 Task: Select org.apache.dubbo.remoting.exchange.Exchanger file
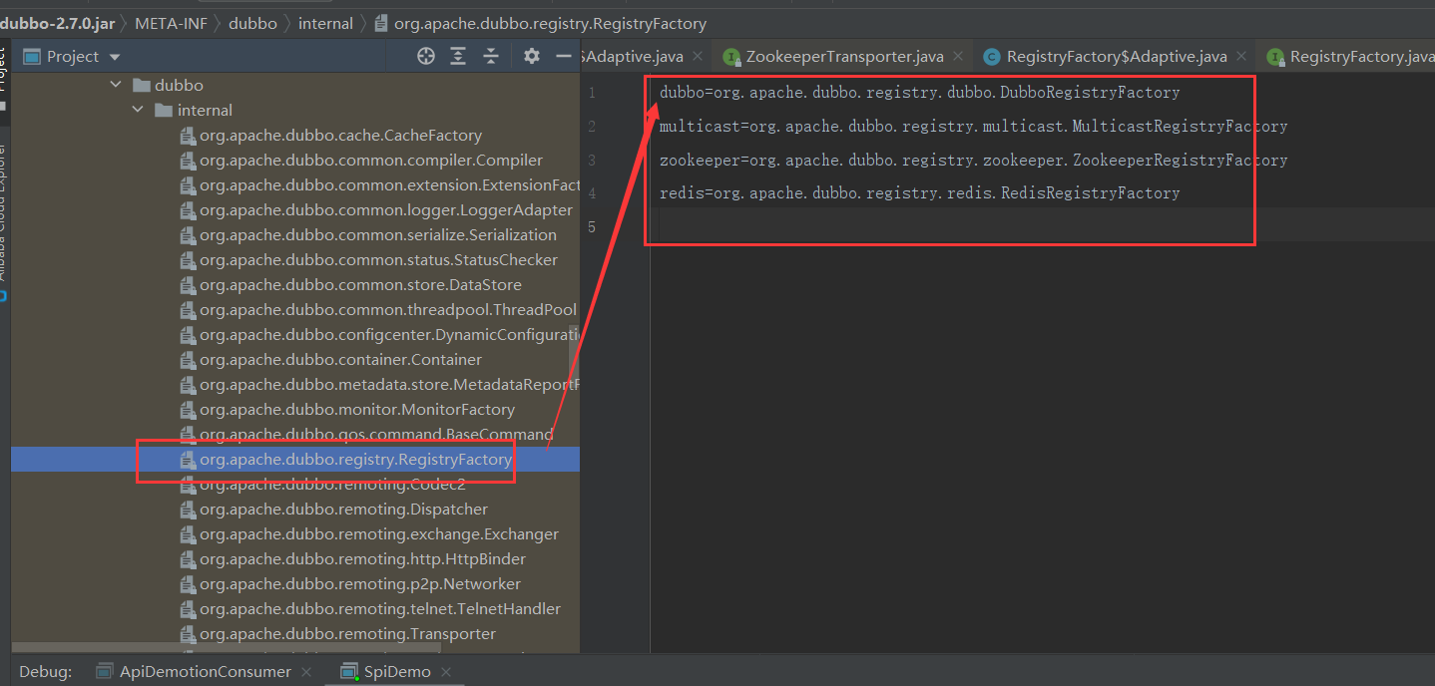tap(379, 534)
